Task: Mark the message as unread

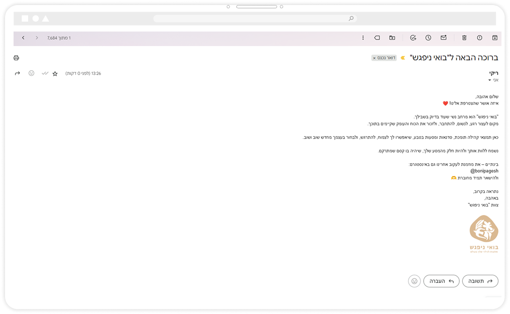Action: (x=443, y=38)
